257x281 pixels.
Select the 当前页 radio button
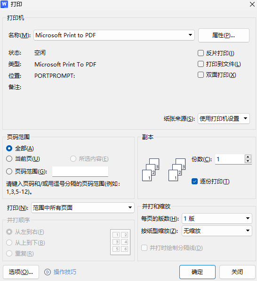[9, 159]
